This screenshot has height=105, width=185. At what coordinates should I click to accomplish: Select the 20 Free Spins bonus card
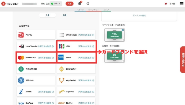(x=114, y=56)
